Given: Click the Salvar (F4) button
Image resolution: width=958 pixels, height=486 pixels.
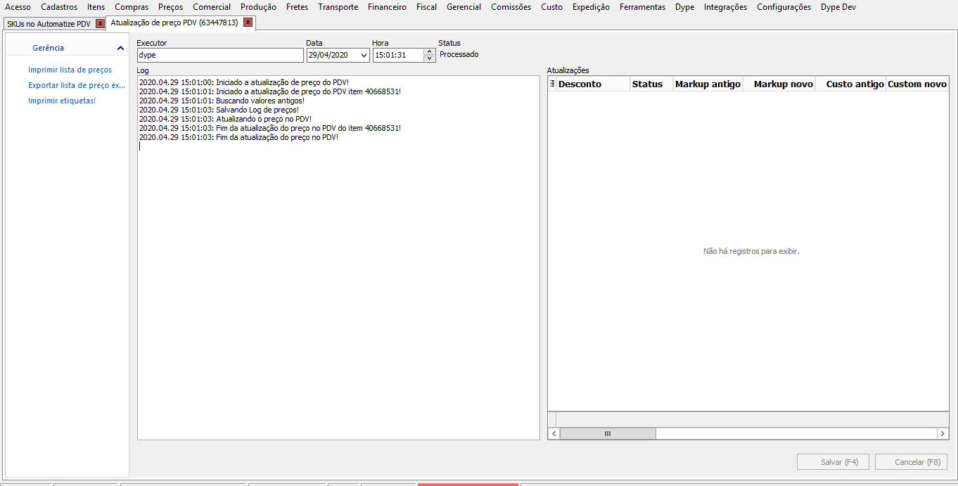Looking at the screenshot, I should (833, 462).
